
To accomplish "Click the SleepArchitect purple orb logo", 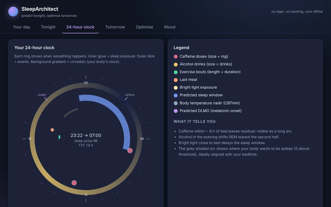I will click(x=13, y=12).
